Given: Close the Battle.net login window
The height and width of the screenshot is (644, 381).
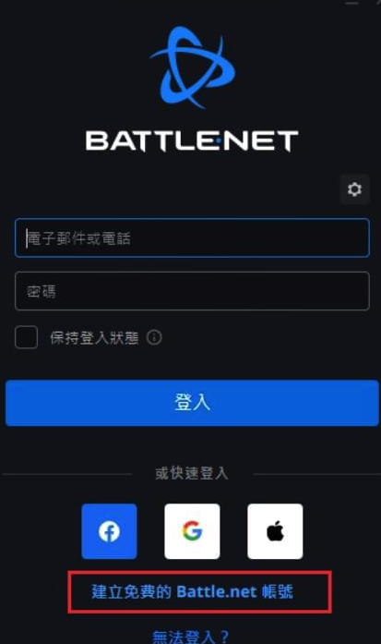Looking at the screenshot, I should tap(377, 3).
